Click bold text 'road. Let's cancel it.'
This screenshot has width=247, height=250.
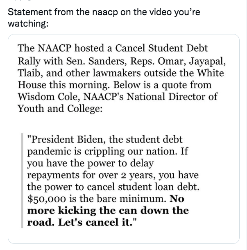click(82, 222)
